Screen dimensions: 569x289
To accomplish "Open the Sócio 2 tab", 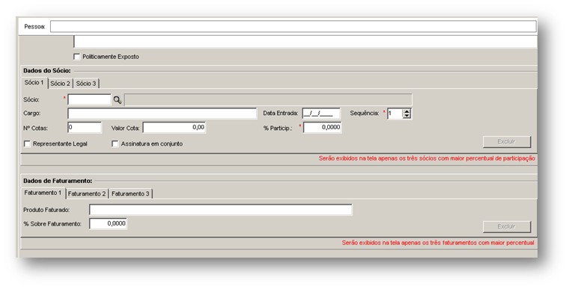I will tap(60, 84).
